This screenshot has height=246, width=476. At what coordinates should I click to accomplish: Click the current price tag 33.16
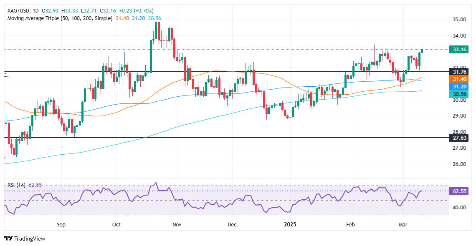click(x=460, y=49)
